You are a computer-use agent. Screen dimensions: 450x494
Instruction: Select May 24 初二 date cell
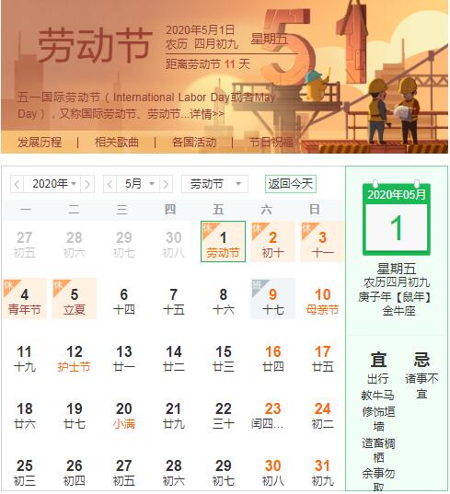(x=322, y=413)
